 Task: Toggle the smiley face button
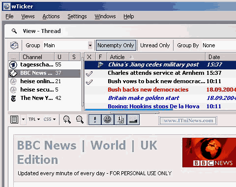[108, 120]
